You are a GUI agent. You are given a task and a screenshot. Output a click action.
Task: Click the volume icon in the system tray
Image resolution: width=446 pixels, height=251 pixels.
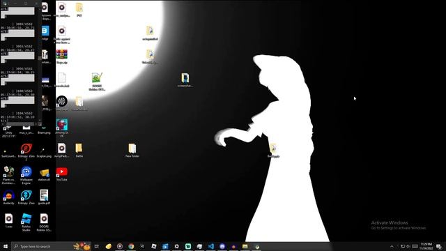click(408, 246)
